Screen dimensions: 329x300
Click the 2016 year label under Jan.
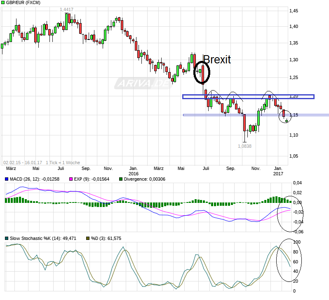point(134,174)
